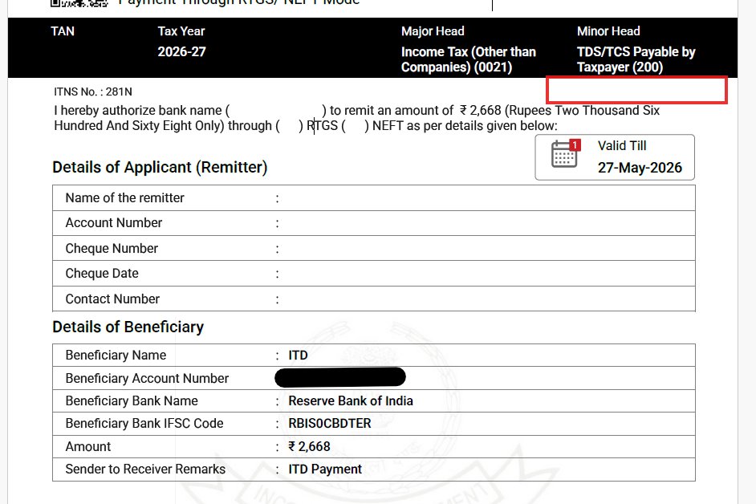Viewport: 756px width, 504px height.
Task: Click the Reserve Bank of India value
Action: click(351, 401)
